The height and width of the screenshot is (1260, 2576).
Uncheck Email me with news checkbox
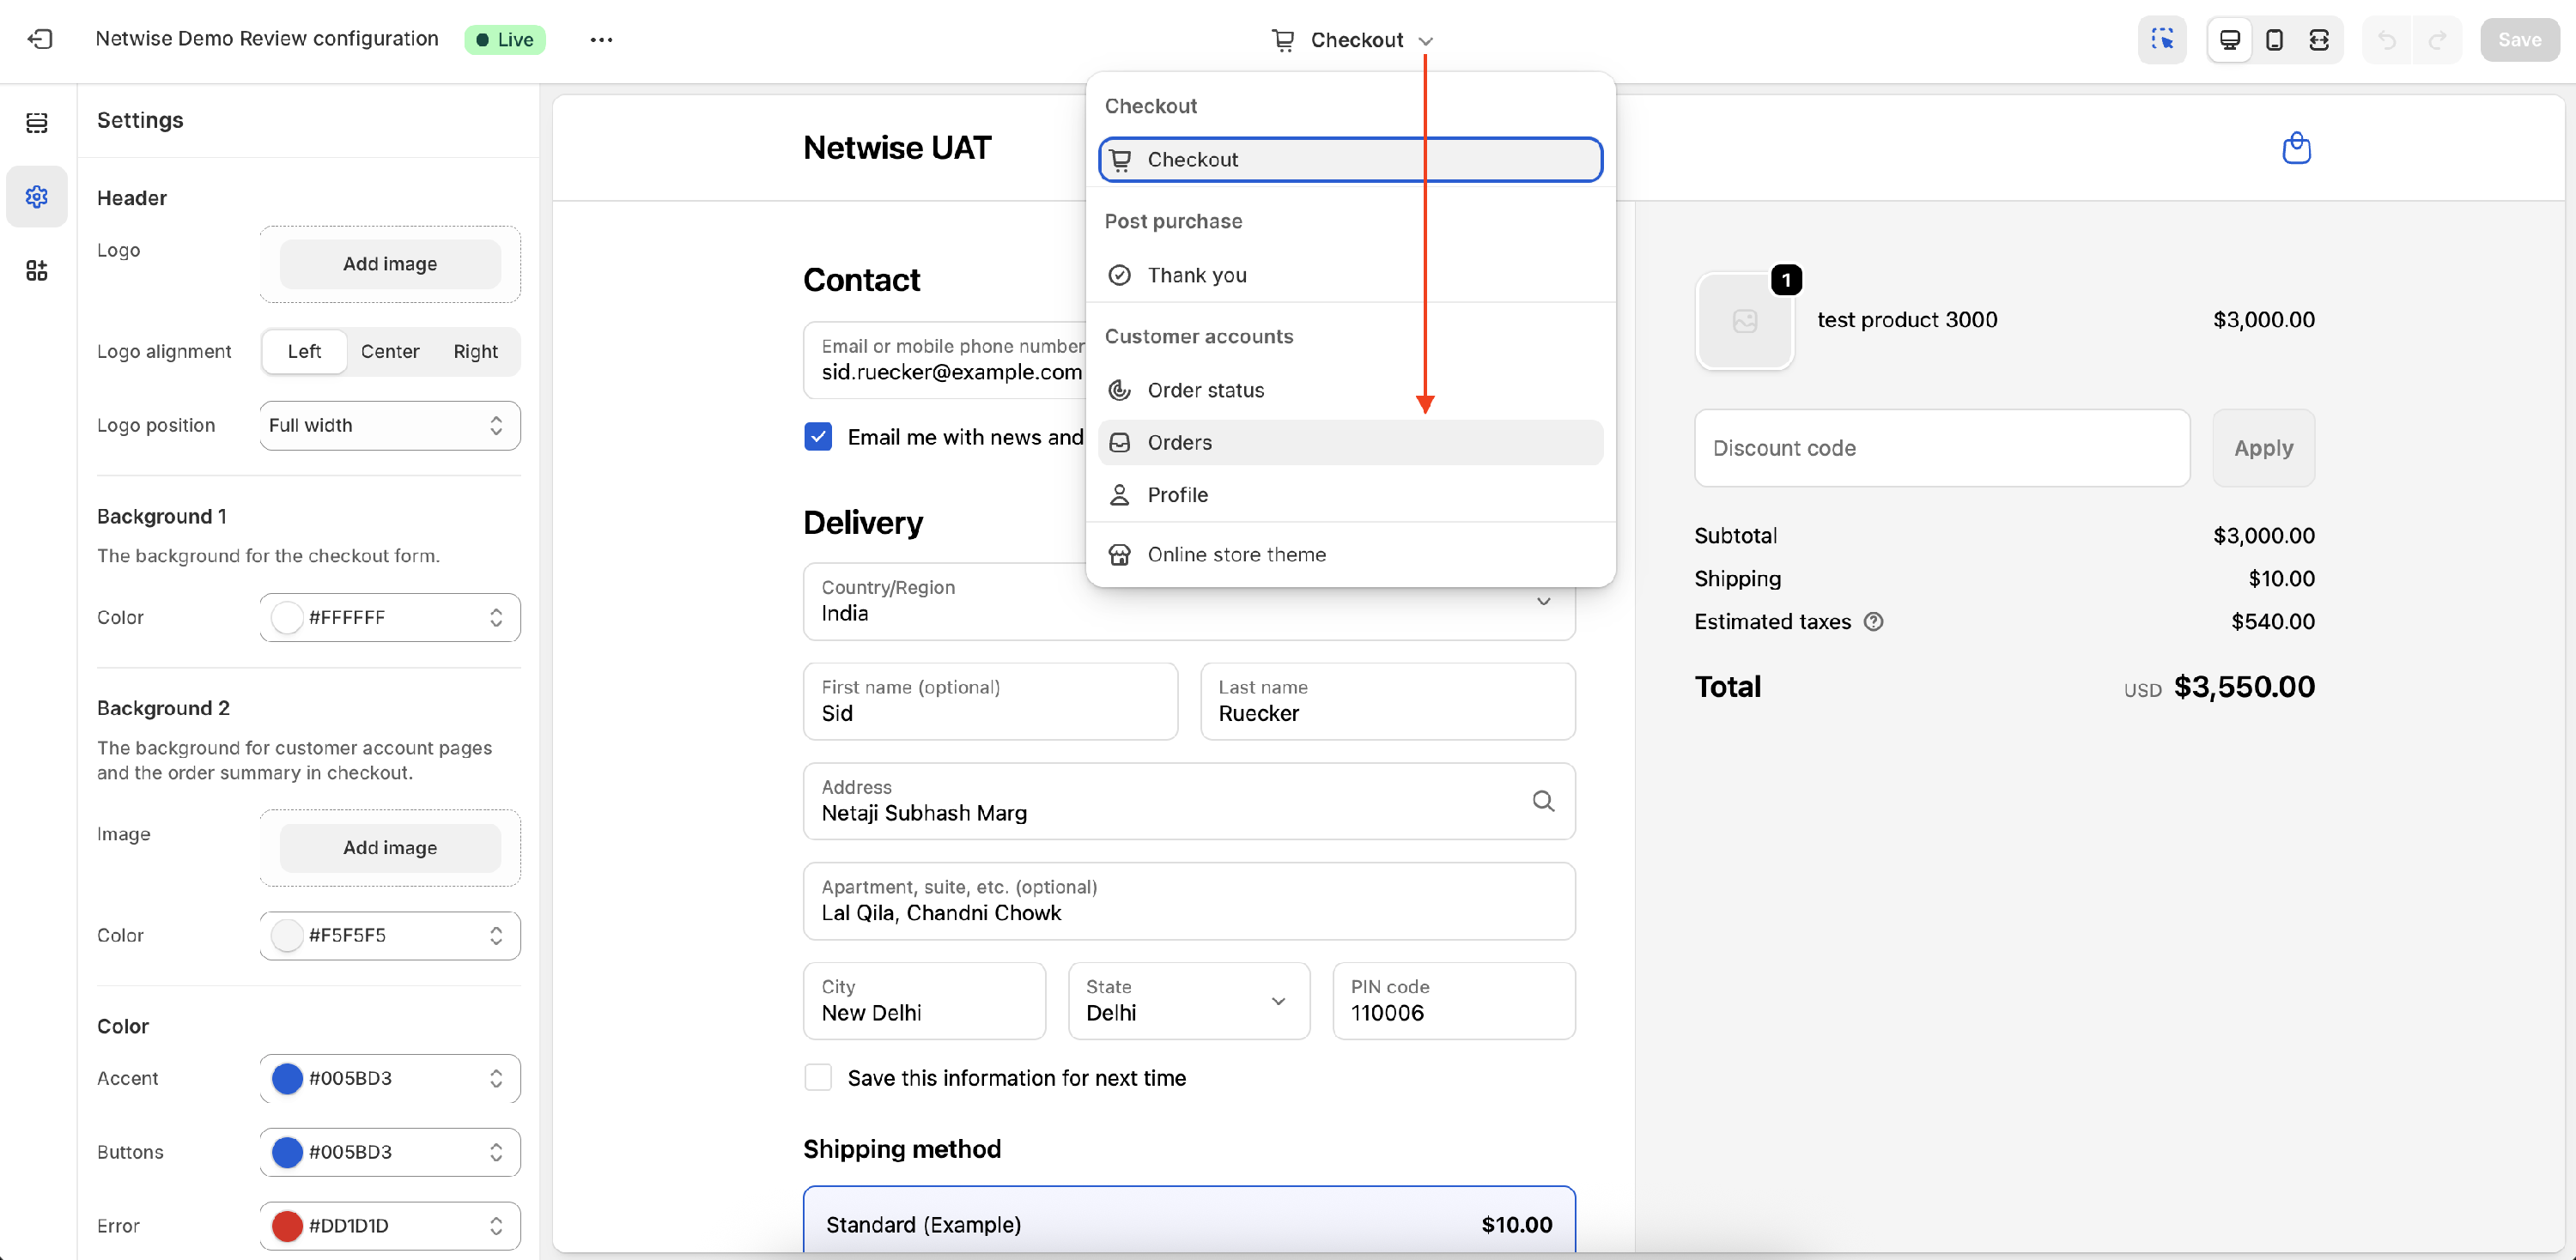tap(818, 437)
